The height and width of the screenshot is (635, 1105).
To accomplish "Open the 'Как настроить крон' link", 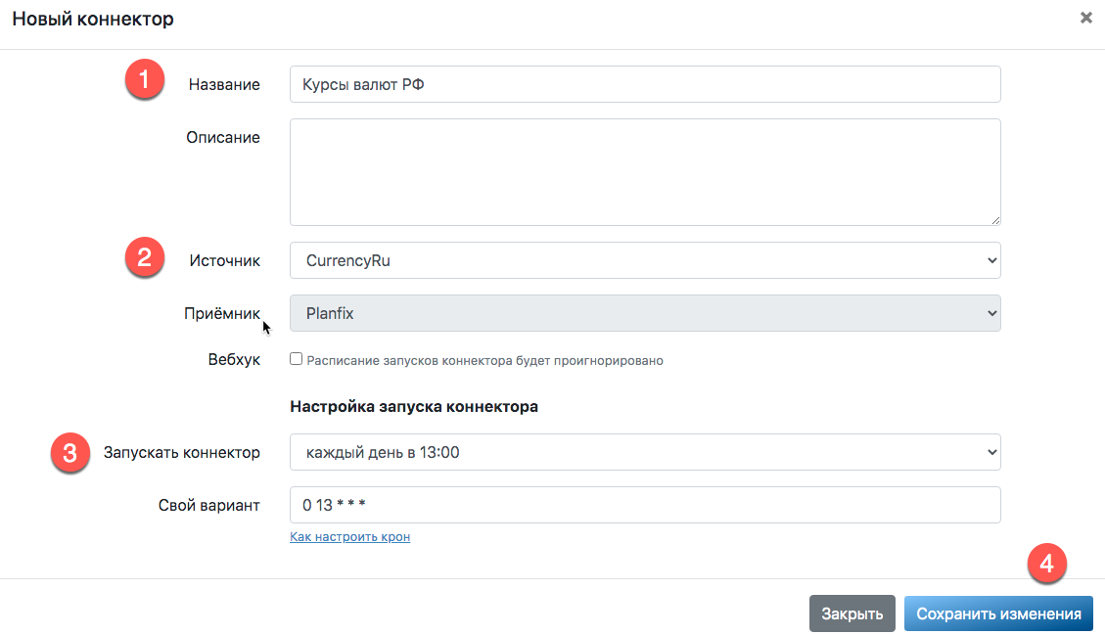I will click(x=349, y=537).
